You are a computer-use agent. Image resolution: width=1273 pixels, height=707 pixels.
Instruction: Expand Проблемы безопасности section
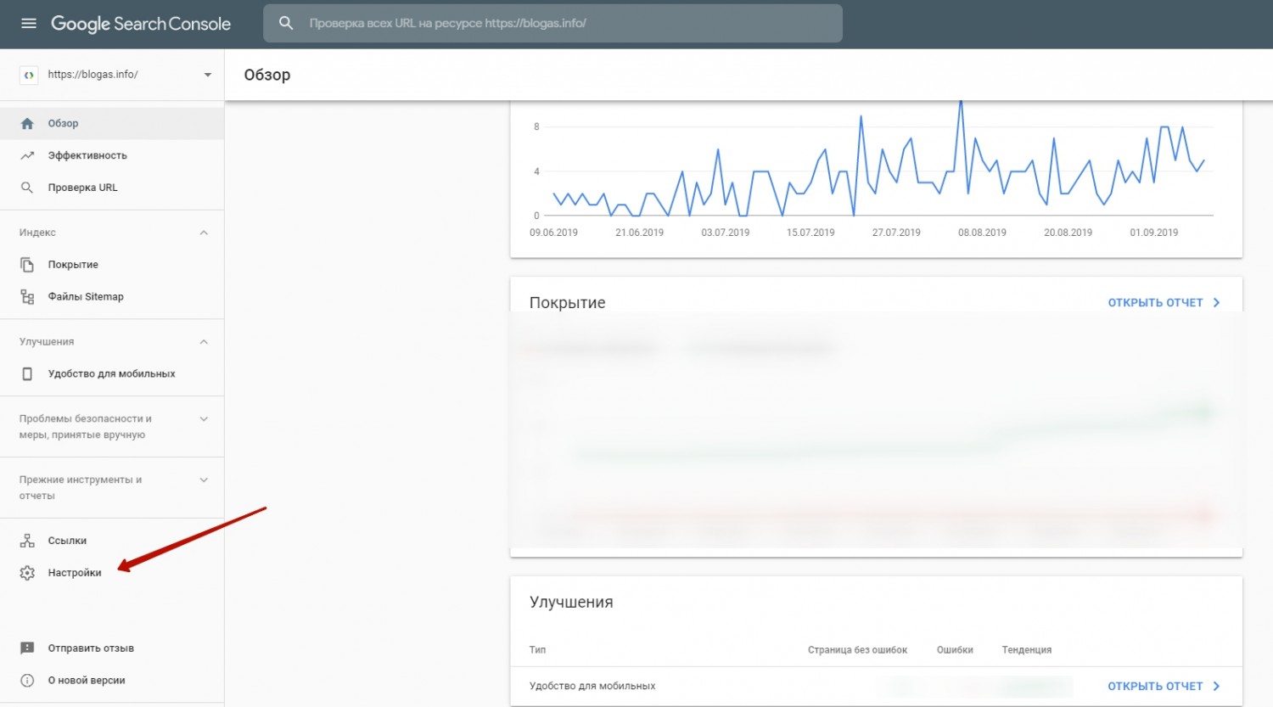(204, 419)
